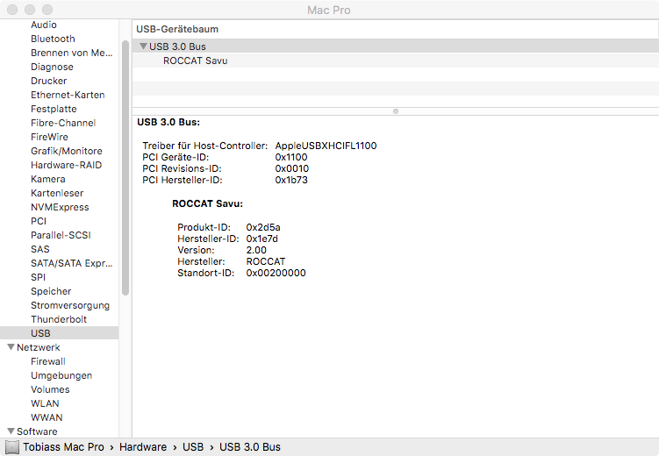Click the sidebar vertical scrollbar thumb
659x456 pixels.
pos(125,168)
